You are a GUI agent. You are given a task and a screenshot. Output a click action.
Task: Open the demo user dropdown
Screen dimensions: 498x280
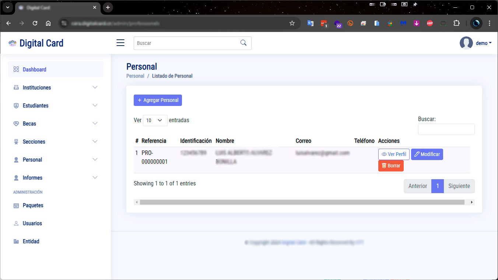click(483, 43)
